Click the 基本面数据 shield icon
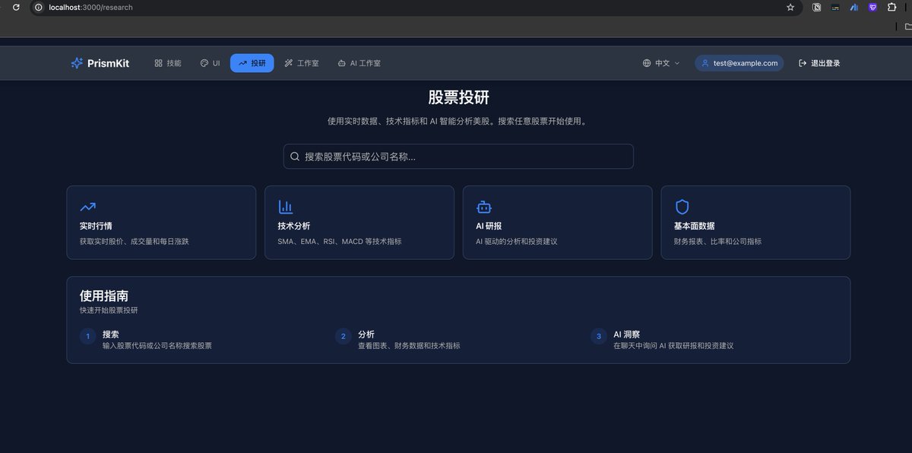 pyautogui.click(x=682, y=207)
